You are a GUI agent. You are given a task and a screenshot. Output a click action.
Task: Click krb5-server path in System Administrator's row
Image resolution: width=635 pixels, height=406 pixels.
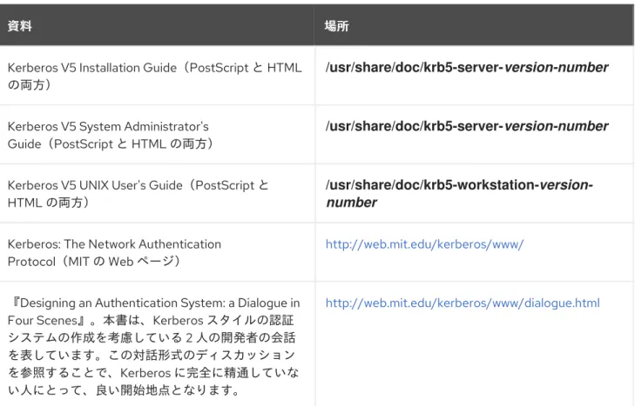point(467,126)
